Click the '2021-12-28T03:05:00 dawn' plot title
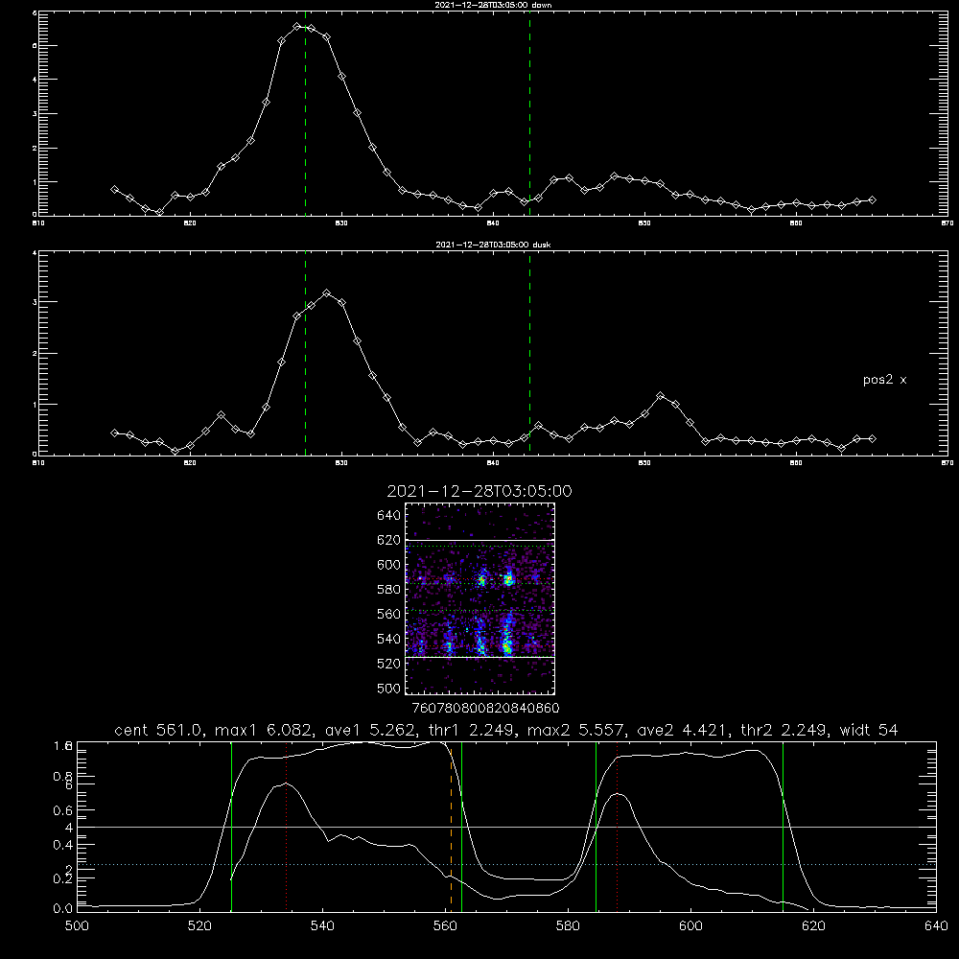 [x=493, y=5]
